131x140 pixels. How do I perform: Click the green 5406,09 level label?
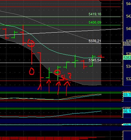point(95,22)
